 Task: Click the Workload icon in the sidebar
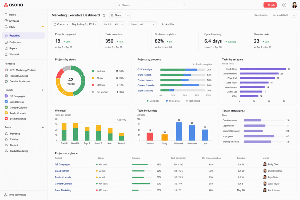pyautogui.click(x=6, y=54)
